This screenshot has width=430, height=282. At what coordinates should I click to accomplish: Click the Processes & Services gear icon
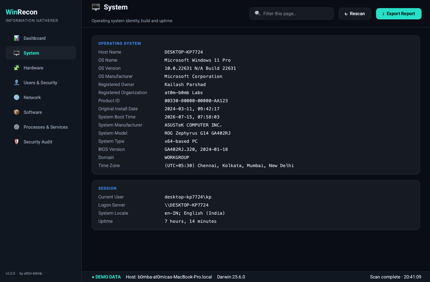tap(17, 127)
